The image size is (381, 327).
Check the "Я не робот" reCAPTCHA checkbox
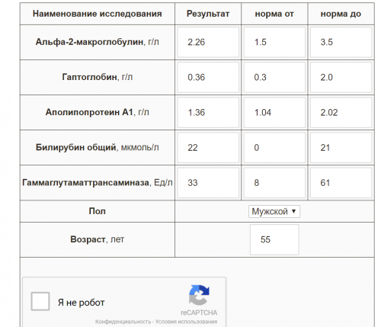[40, 301]
